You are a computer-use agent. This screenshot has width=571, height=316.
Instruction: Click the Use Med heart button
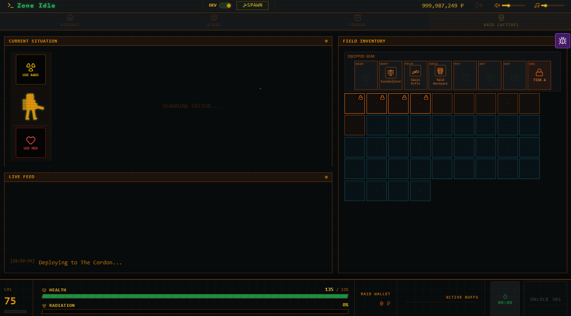[x=31, y=143]
